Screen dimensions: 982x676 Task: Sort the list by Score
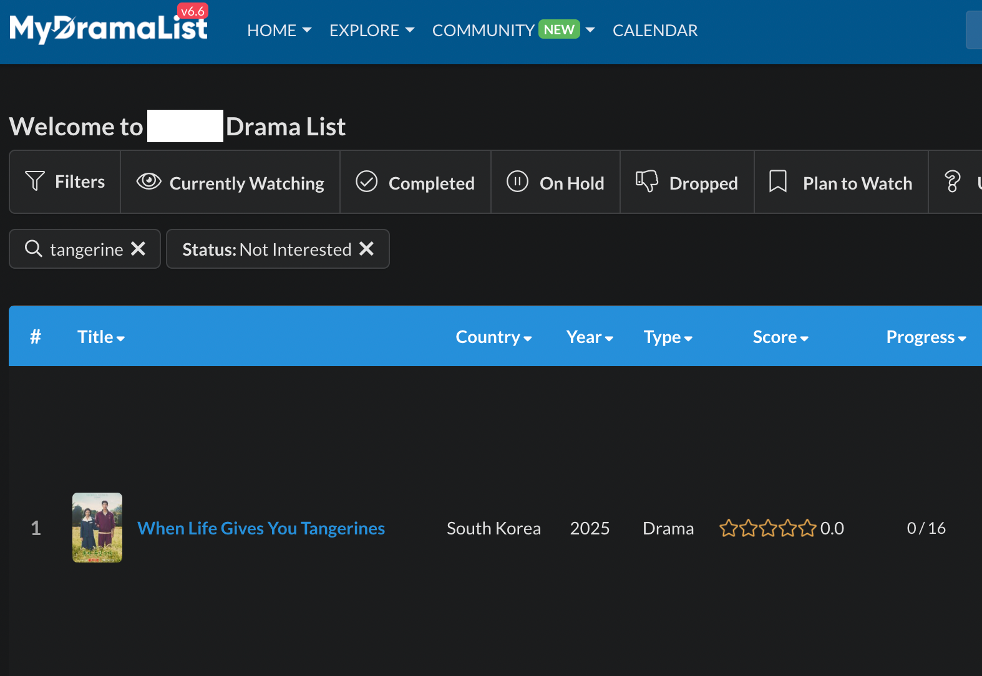coord(780,337)
